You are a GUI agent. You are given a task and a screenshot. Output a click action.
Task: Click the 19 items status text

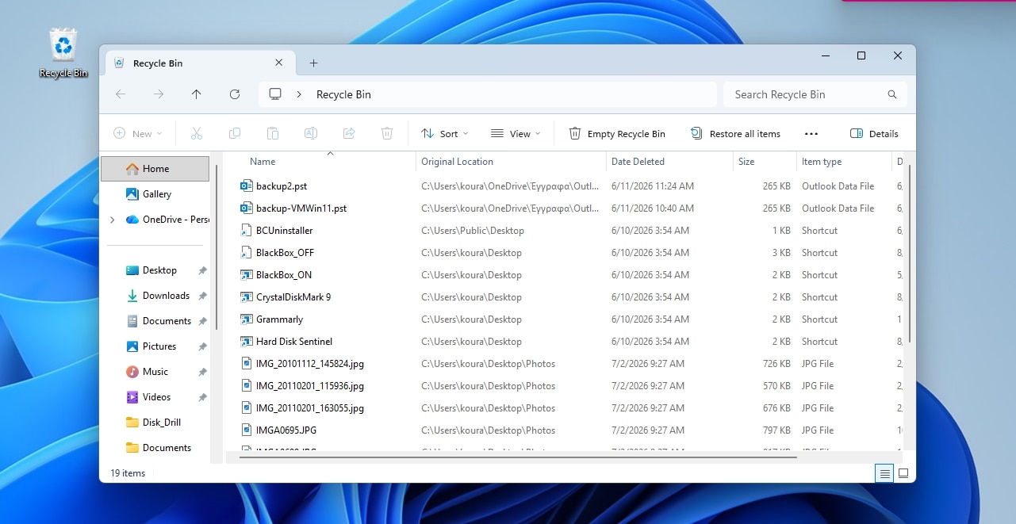coord(128,473)
